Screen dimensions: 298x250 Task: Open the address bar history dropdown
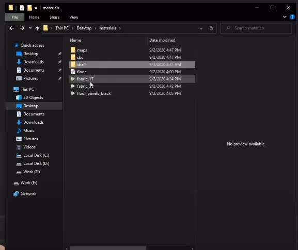click(x=201, y=28)
